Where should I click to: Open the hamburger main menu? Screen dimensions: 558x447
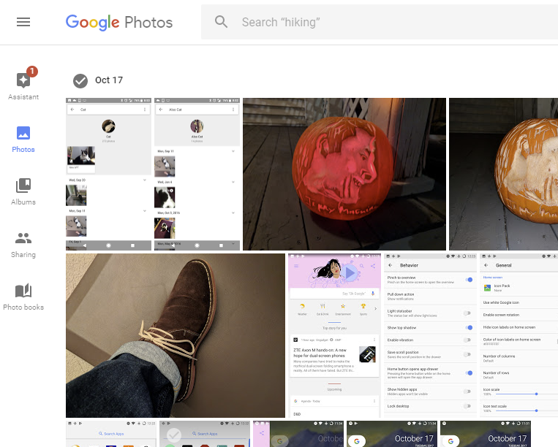[23, 22]
